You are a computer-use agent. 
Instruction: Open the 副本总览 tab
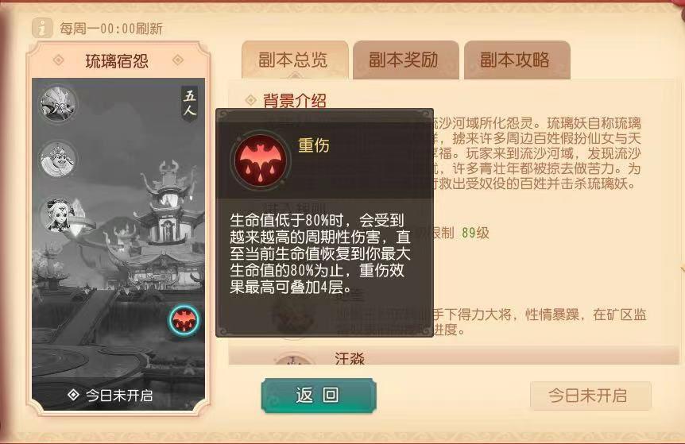pyautogui.click(x=295, y=60)
